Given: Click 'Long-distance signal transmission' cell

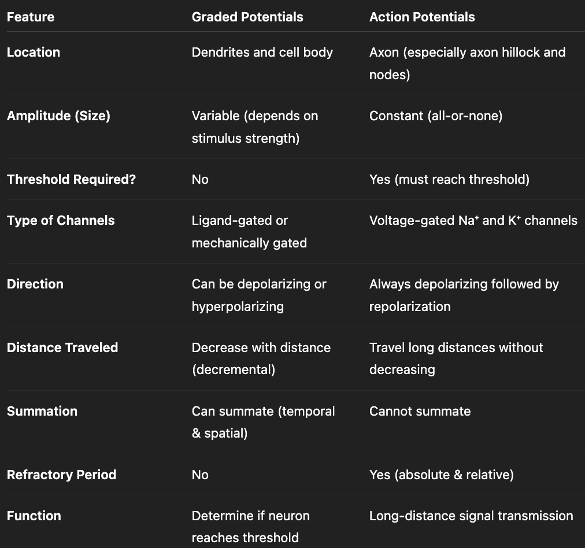Looking at the screenshot, I should click(x=471, y=516).
